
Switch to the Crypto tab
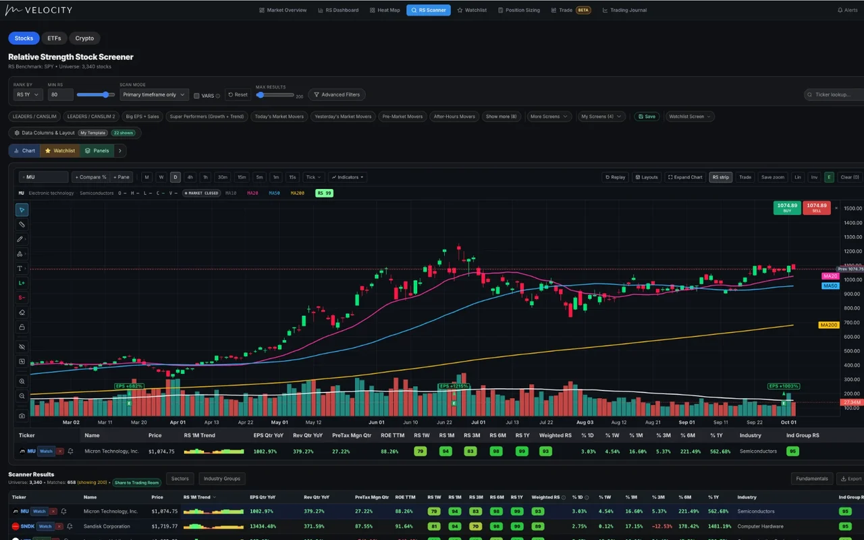(x=84, y=38)
